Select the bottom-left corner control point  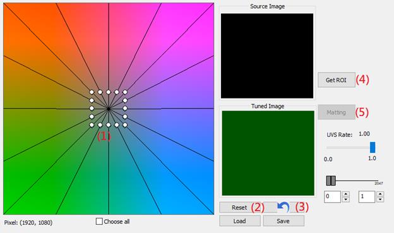[x=92, y=125]
